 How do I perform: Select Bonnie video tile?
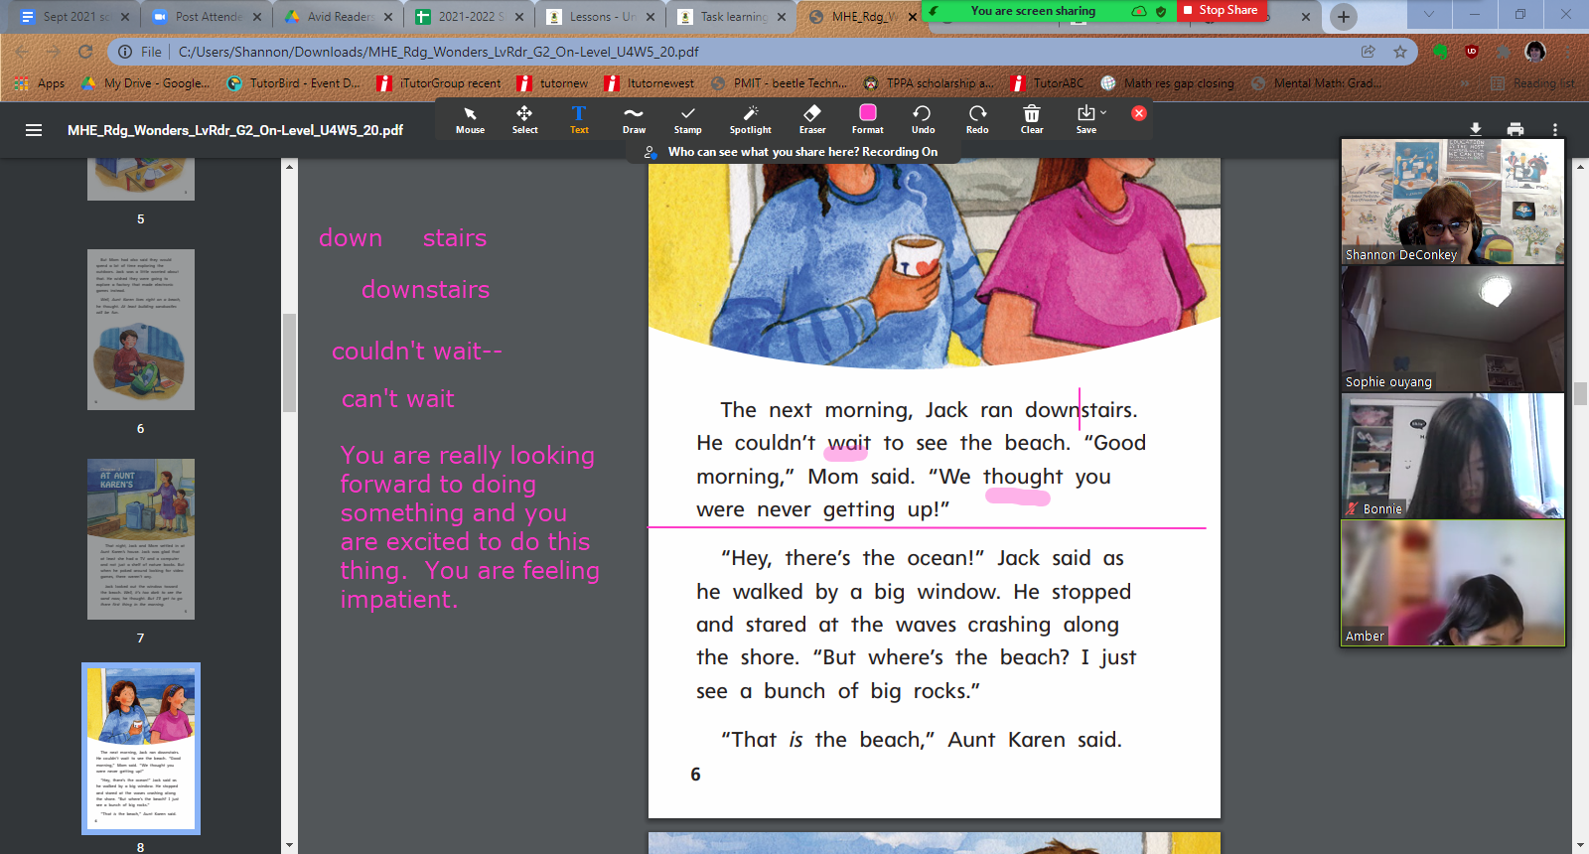pos(1452,456)
